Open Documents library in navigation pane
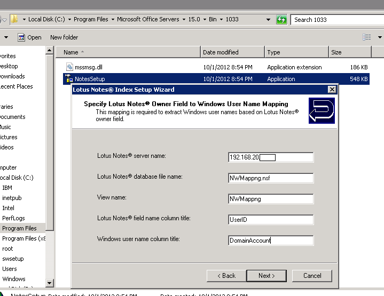The image size is (384, 296). pyautogui.click(x=12, y=117)
